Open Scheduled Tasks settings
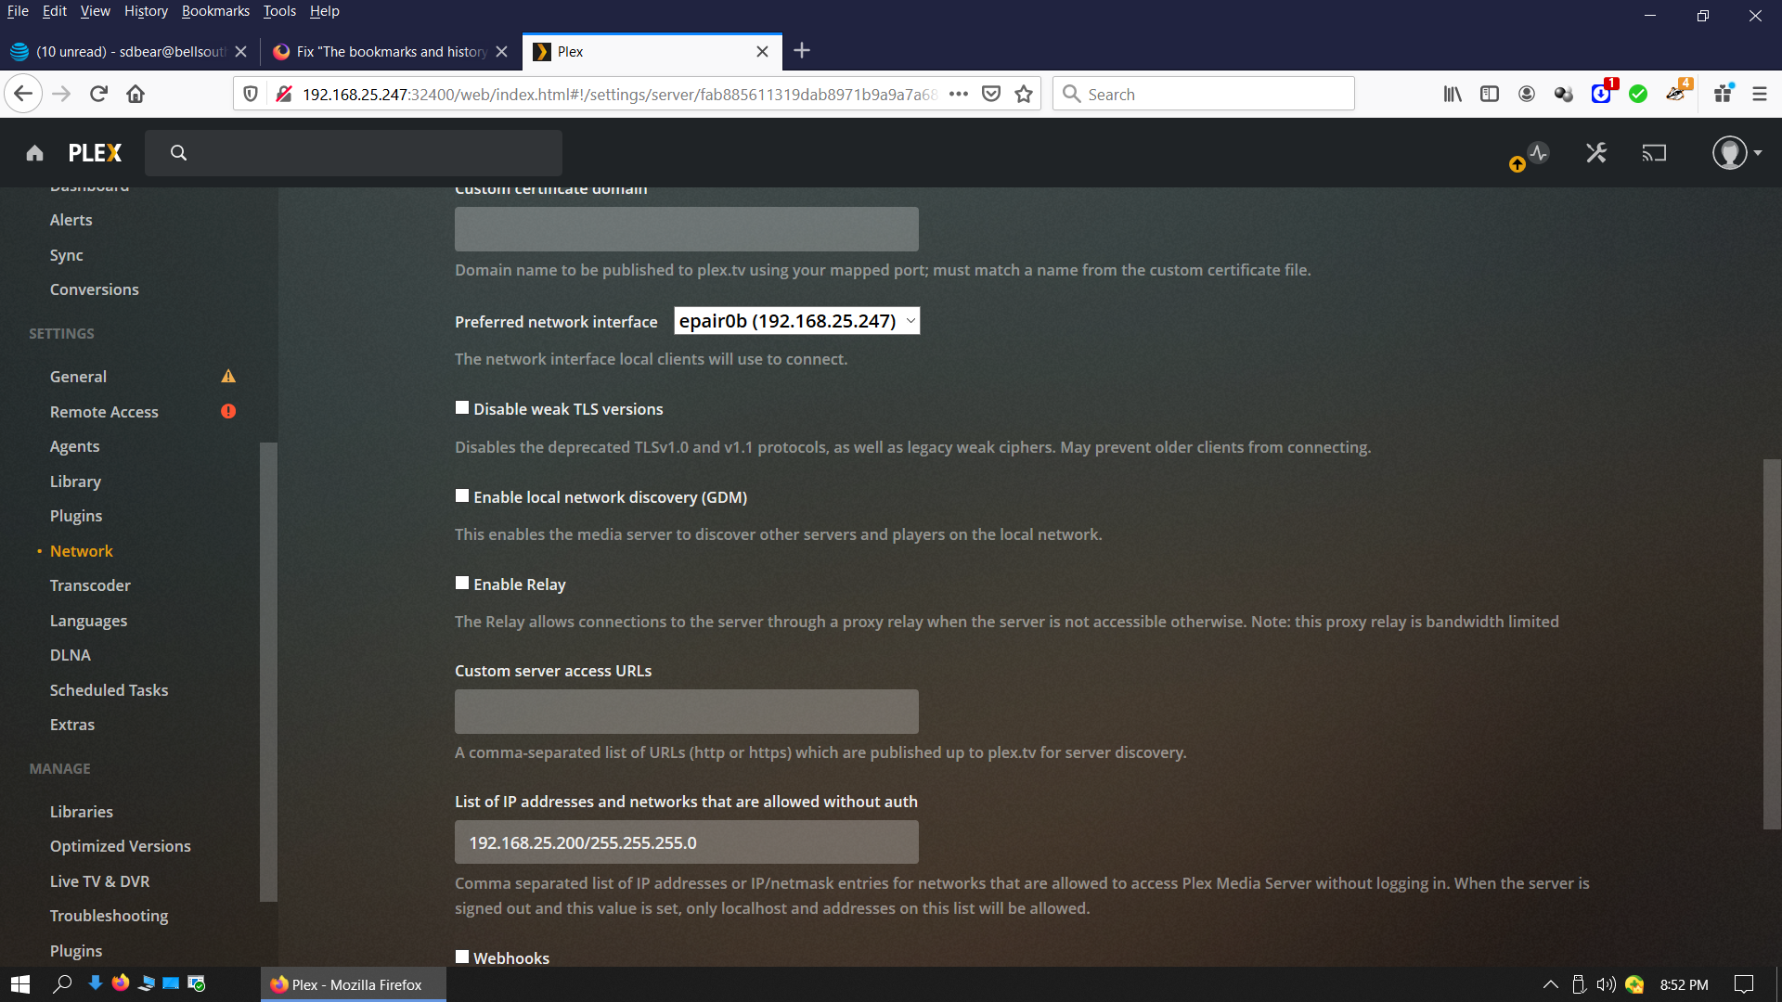 pyautogui.click(x=109, y=690)
